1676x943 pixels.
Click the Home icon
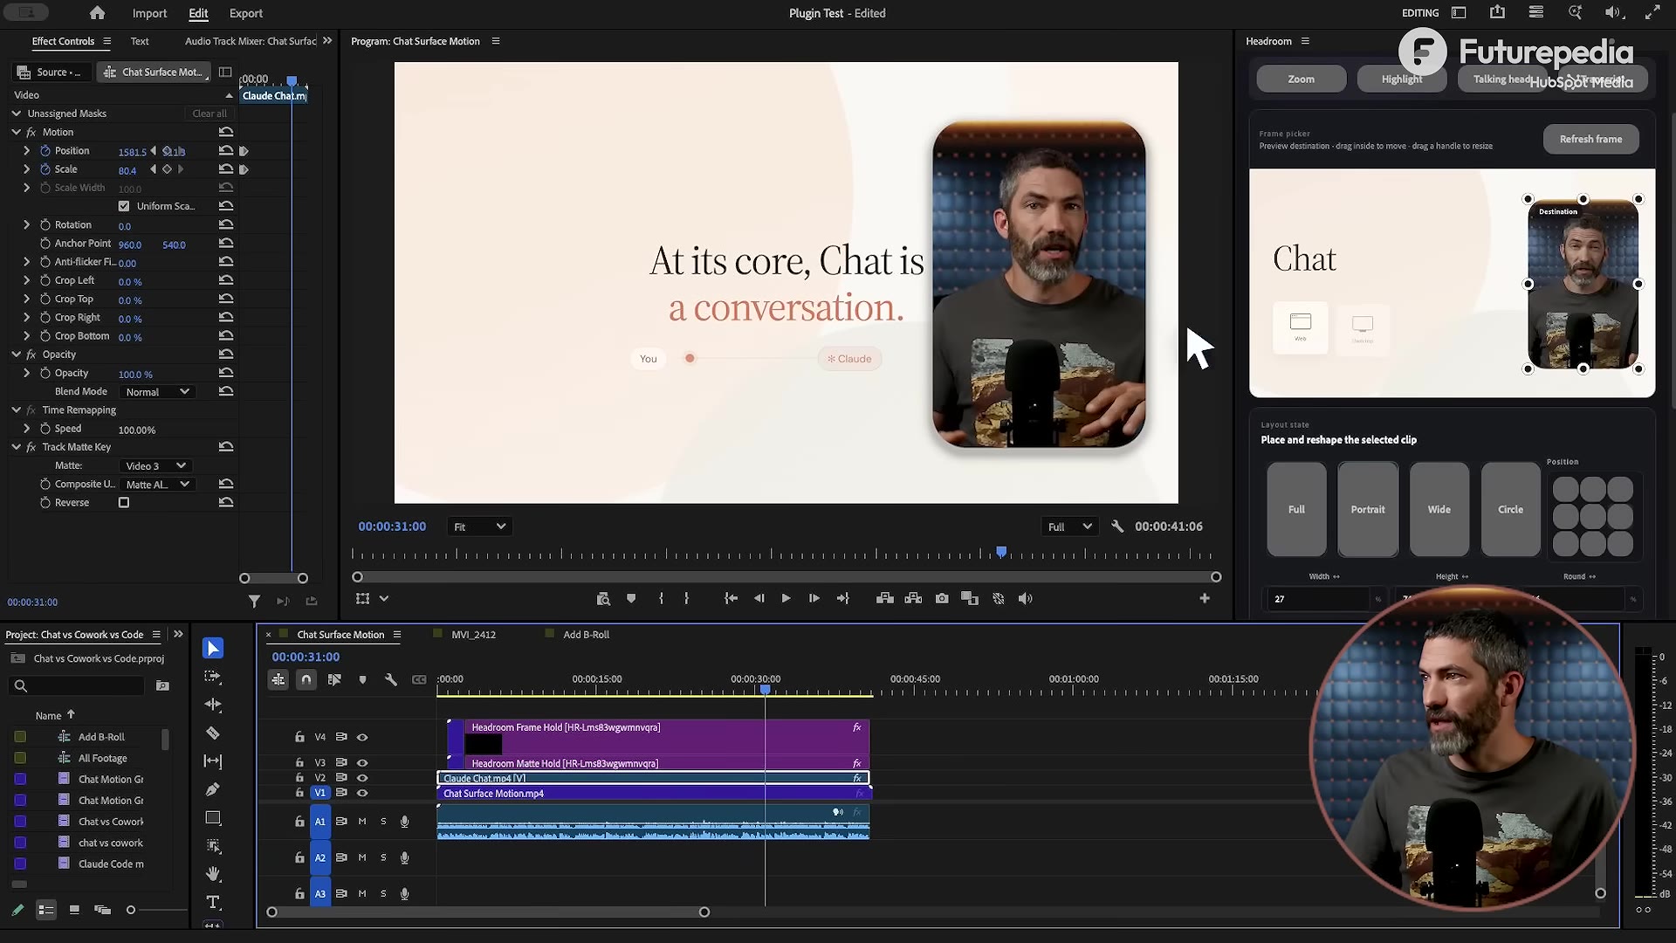coord(97,13)
